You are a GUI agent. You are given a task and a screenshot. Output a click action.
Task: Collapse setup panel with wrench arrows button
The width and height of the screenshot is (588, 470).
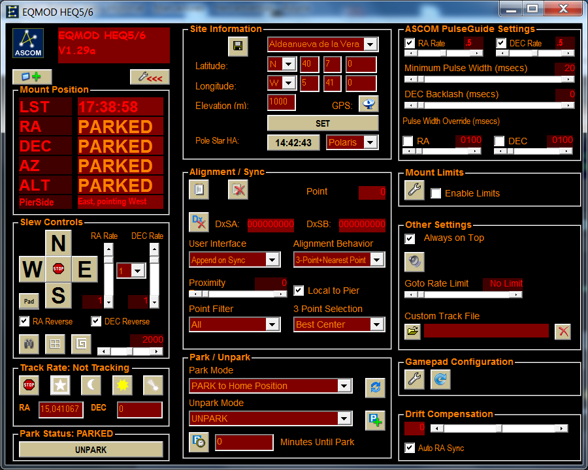coord(150,77)
